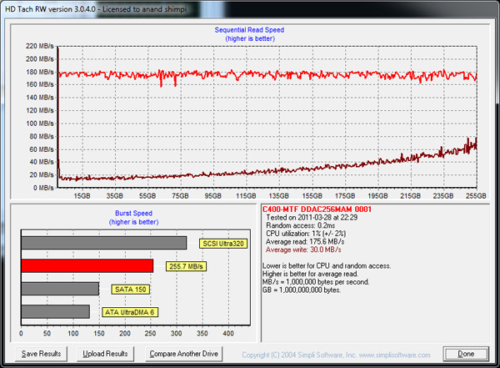Click the 255.7 MB/s label
500x368 pixels.
[186, 266]
